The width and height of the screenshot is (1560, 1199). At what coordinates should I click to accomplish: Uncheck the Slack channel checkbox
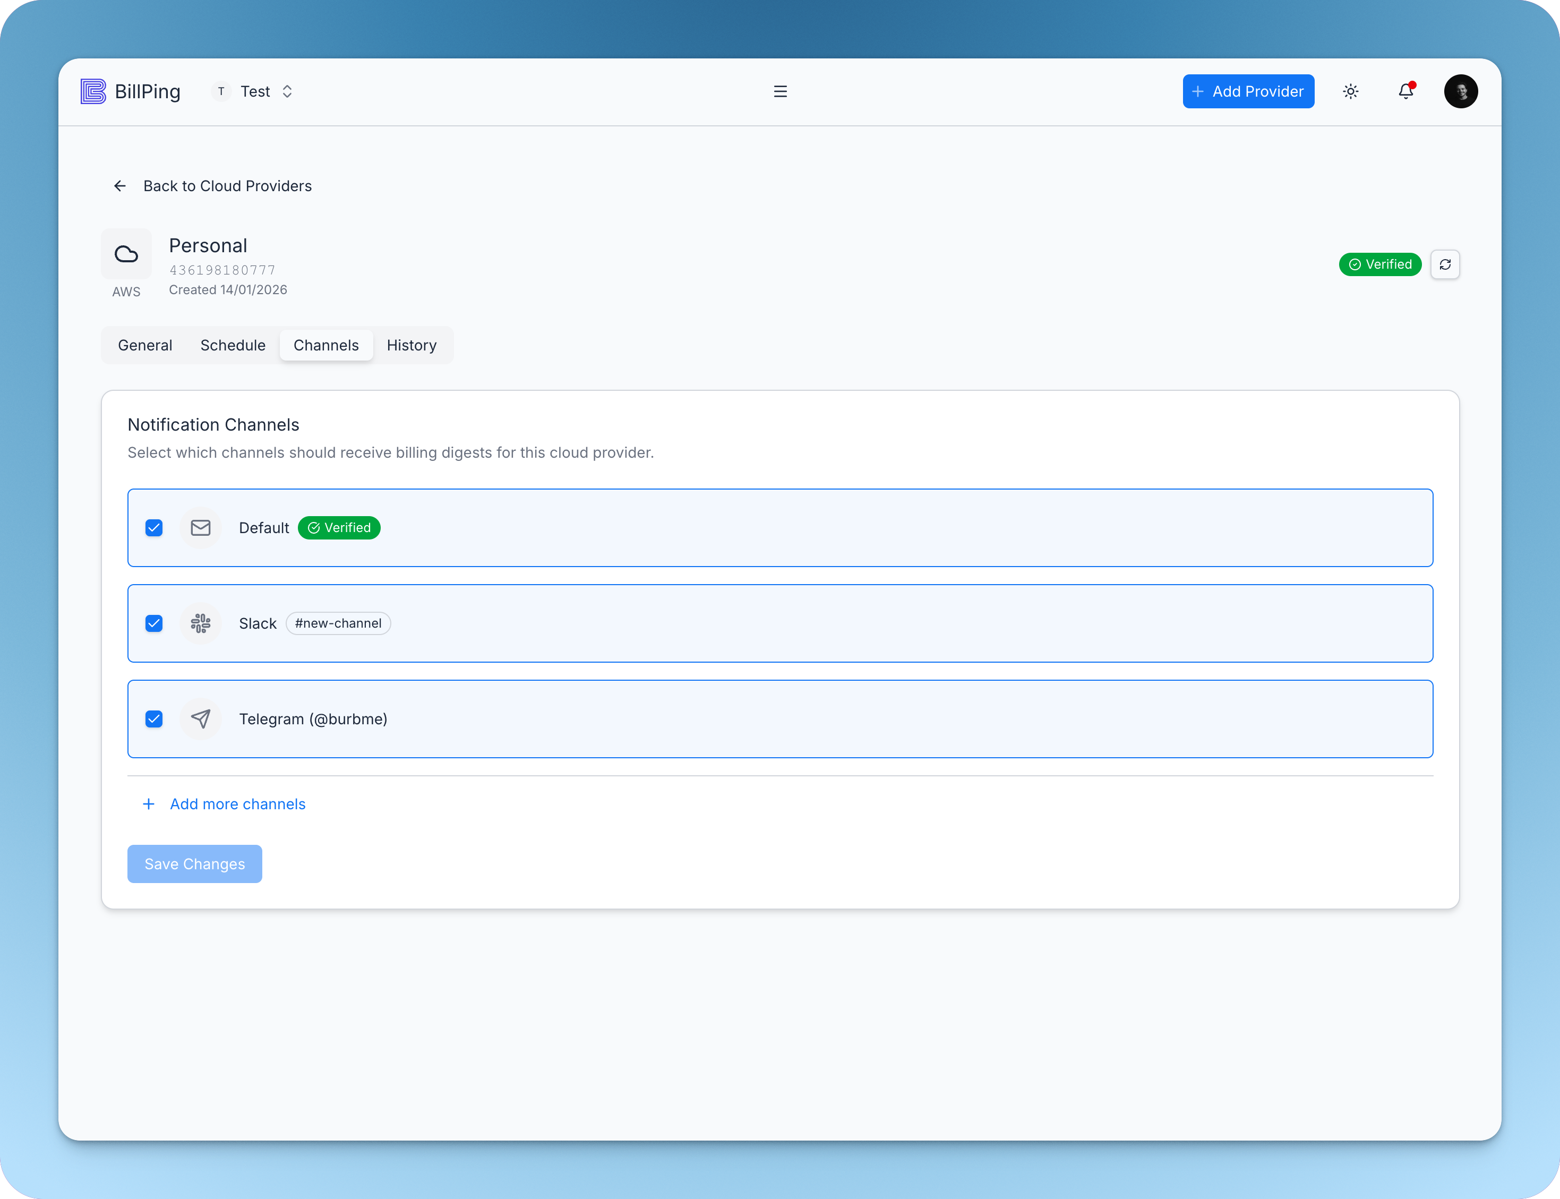[154, 624]
